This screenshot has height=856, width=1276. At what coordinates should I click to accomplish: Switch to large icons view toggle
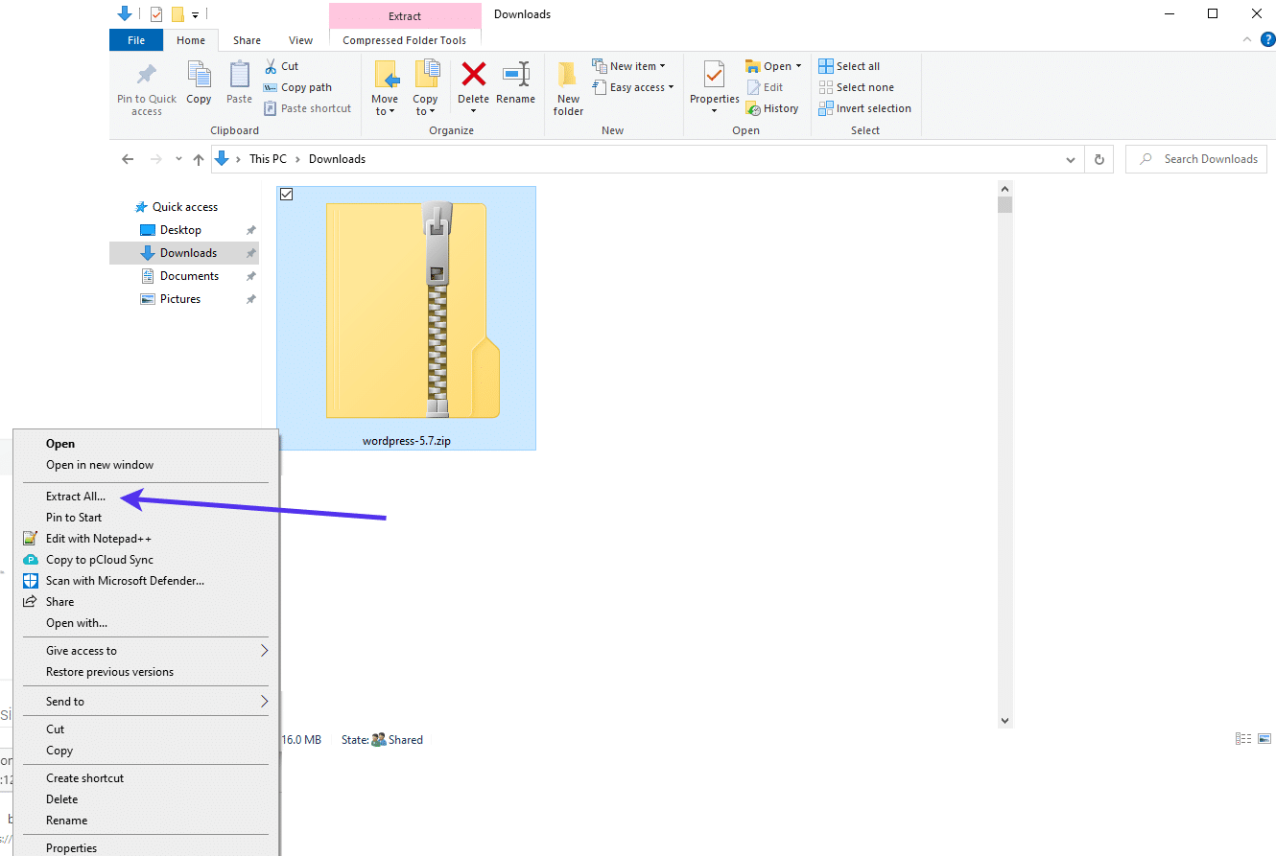1264,739
